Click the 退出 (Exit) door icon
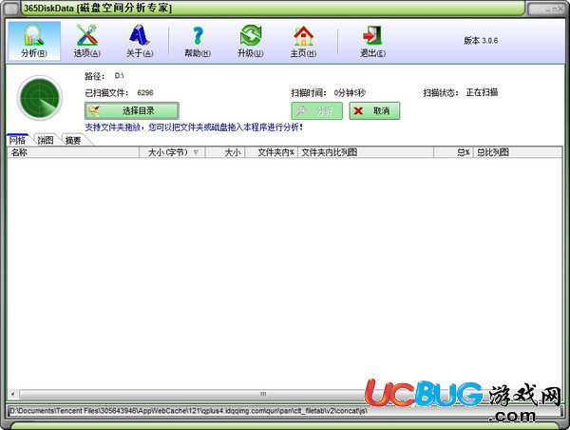Viewport: 570px width, 430px height. click(x=372, y=41)
